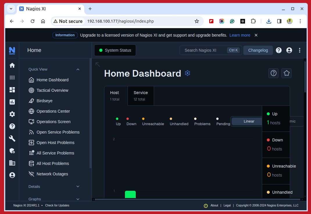Open the Configure gear icon in sidebar
The width and height of the screenshot is (311, 214).
point(12,114)
